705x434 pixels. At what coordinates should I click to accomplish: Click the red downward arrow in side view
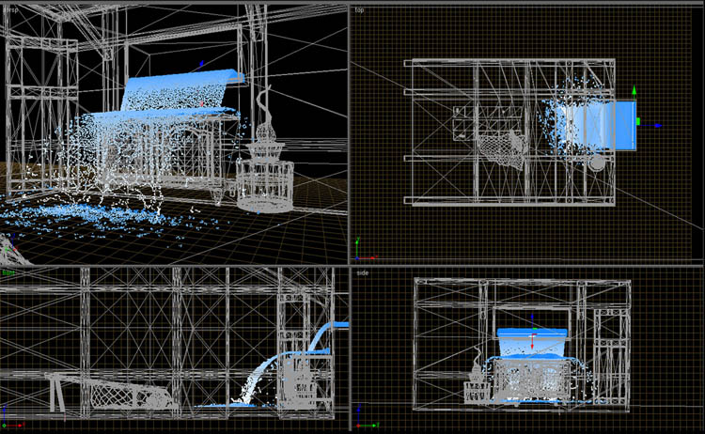532,347
